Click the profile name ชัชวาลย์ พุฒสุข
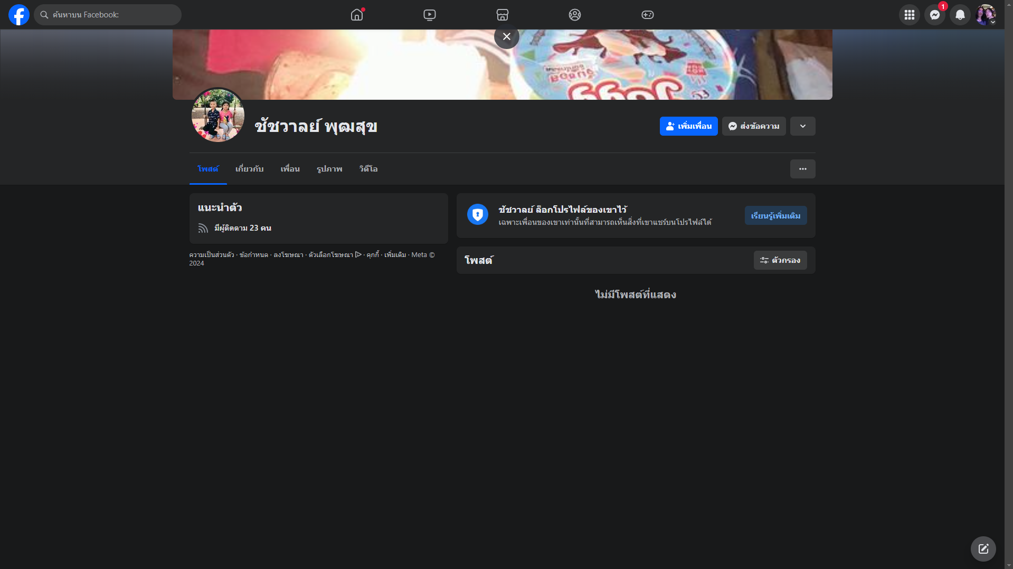 tap(316, 126)
